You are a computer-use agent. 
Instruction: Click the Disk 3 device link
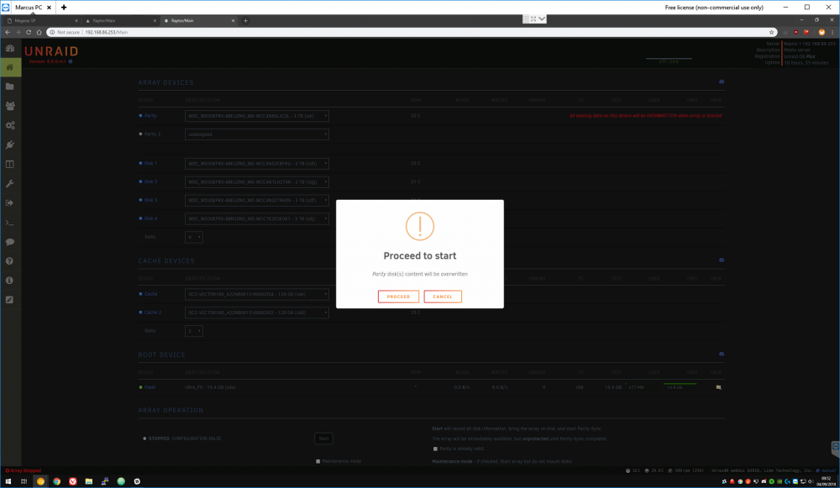150,200
